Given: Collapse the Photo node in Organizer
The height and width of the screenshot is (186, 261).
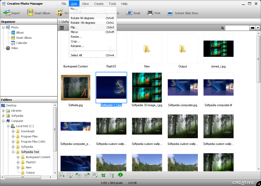Looking at the screenshot, I should [3, 28].
